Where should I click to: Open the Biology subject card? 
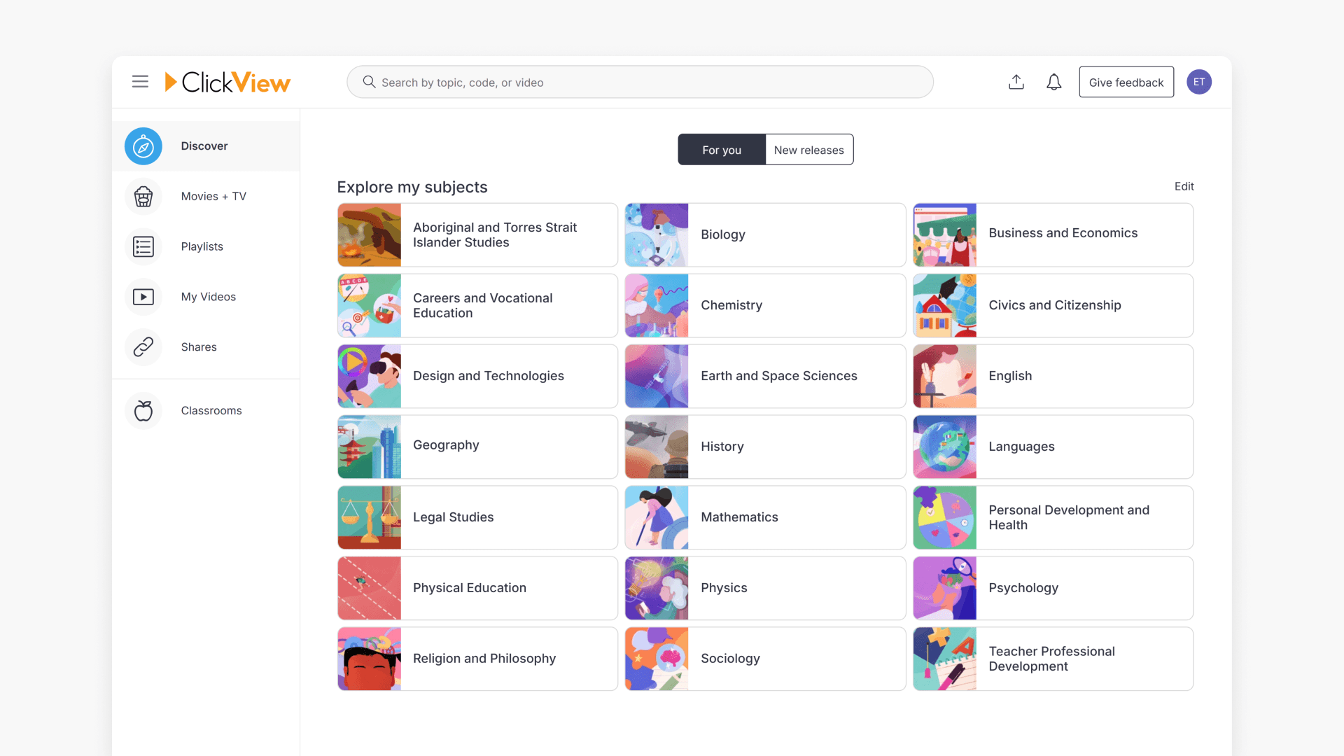765,234
